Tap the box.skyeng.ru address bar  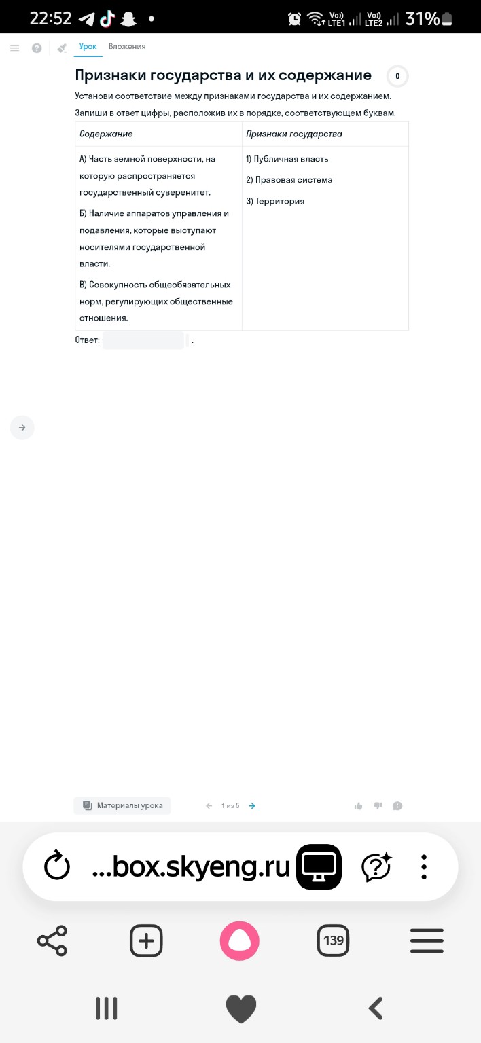[191, 866]
